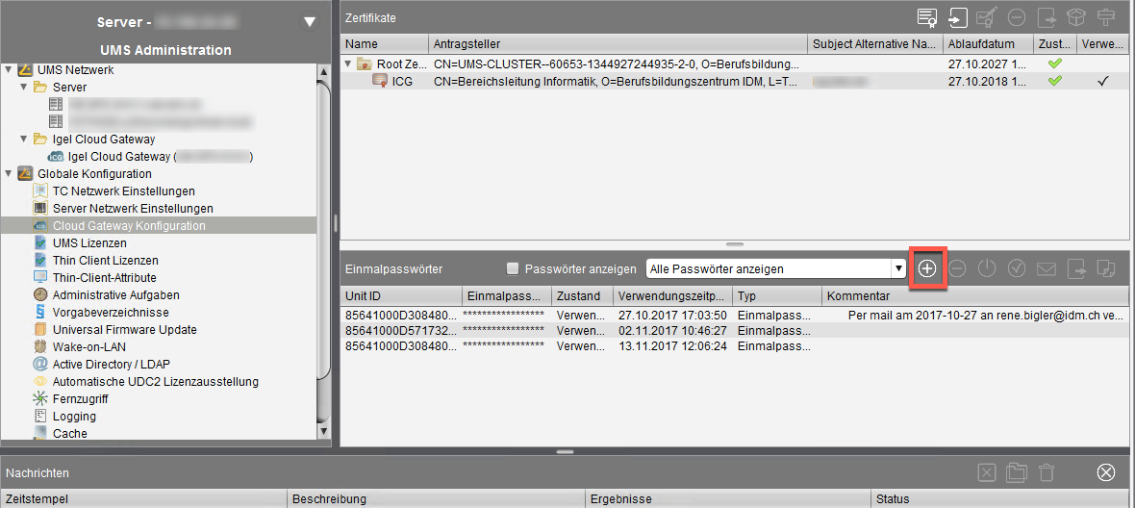Sort passwords by Verwendungszeitp... column
1135x508 pixels.
coord(672,296)
